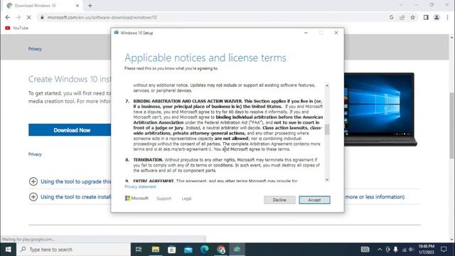455x256 pixels.
Task: Open the Windows Start menu
Action: point(8,250)
